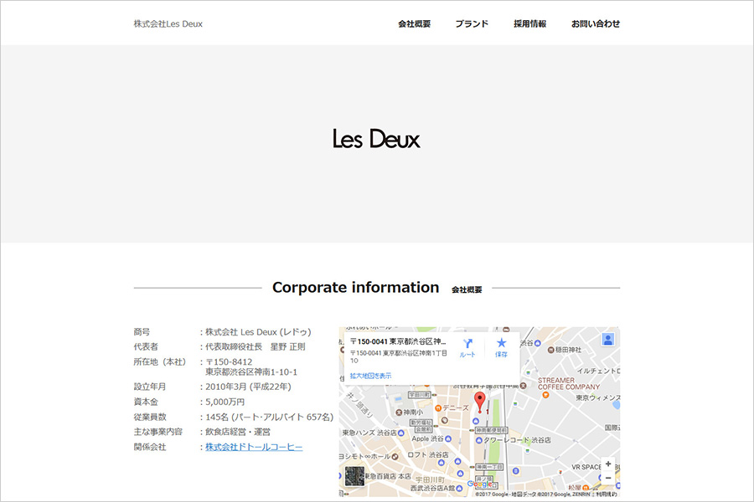Click the Apple 渋谷 store marker

tap(448, 438)
